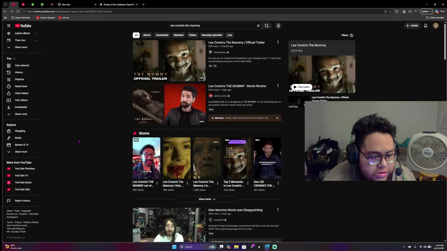
Task: Open Your channel in sidebar
Action: pos(22,65)
